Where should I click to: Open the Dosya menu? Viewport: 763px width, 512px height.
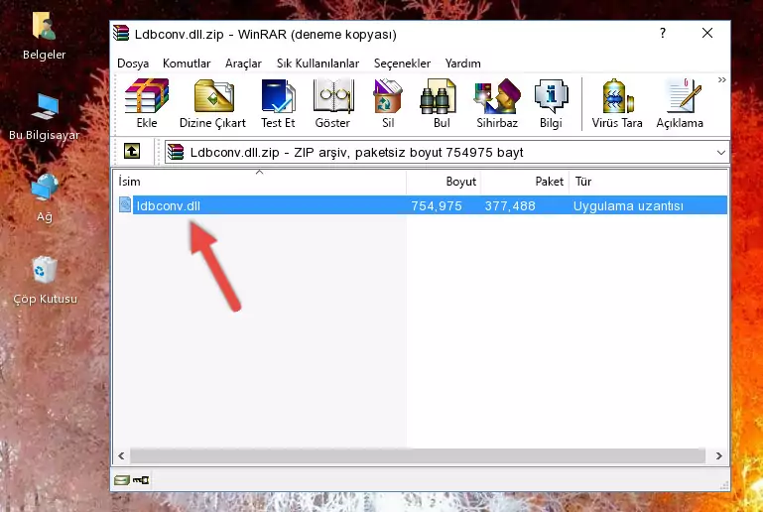tap(133, 64)
